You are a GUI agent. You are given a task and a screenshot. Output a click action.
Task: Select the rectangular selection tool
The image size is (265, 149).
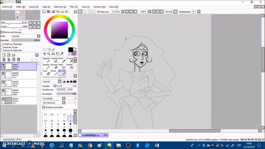45,50
